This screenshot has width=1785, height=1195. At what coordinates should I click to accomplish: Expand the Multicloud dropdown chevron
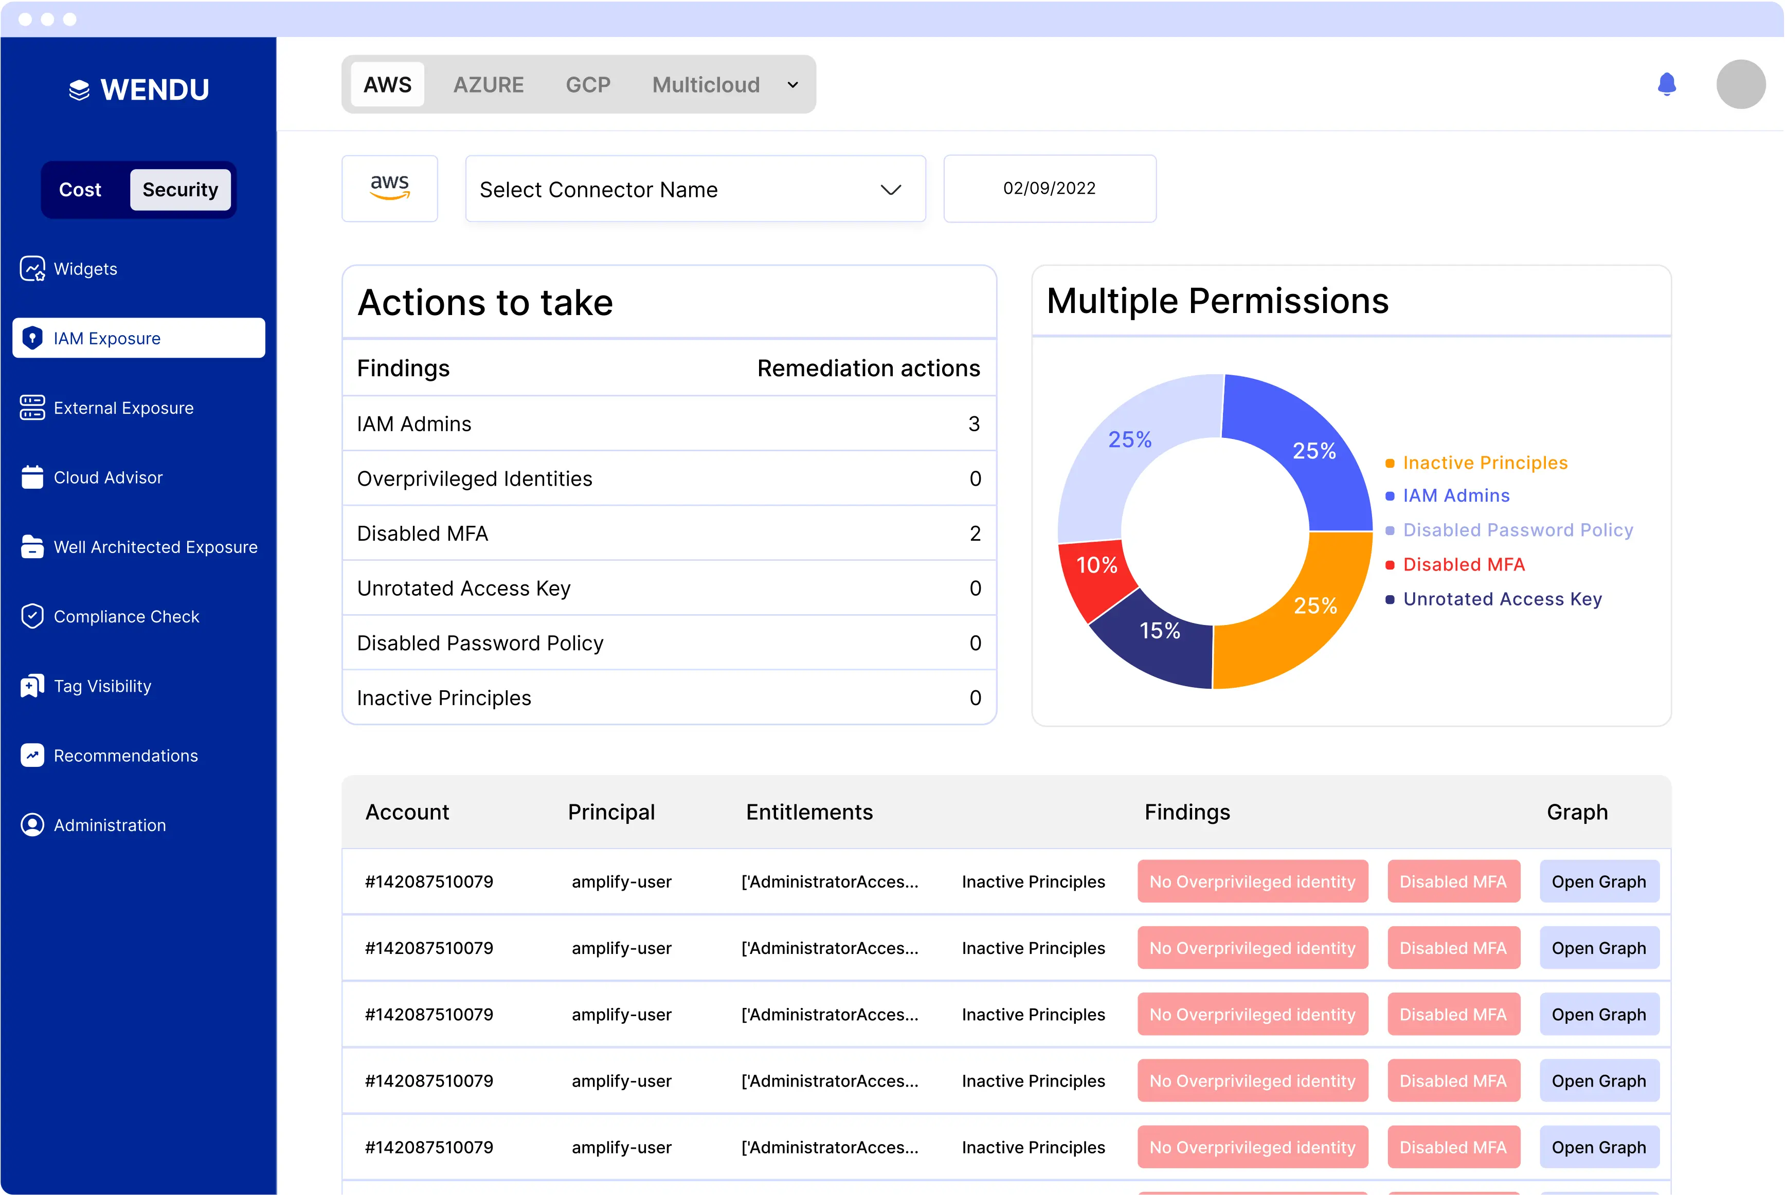point(792,85)
